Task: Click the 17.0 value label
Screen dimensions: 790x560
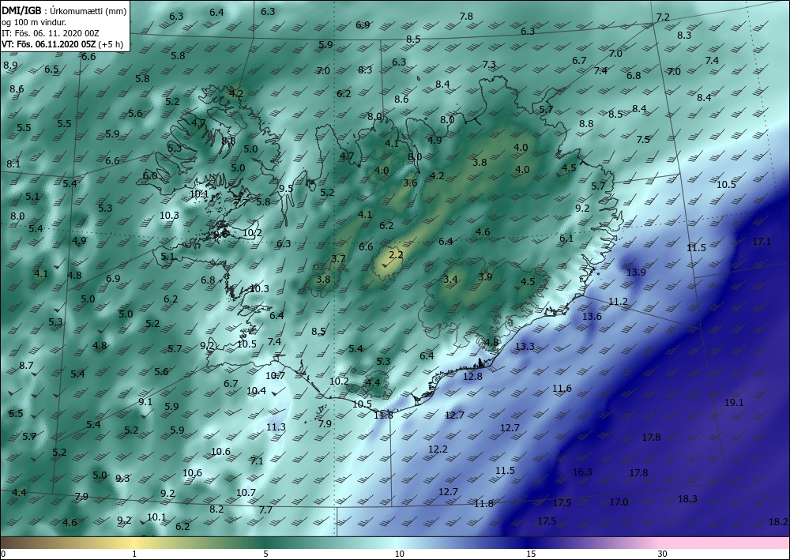Action: tap(619, 502)
